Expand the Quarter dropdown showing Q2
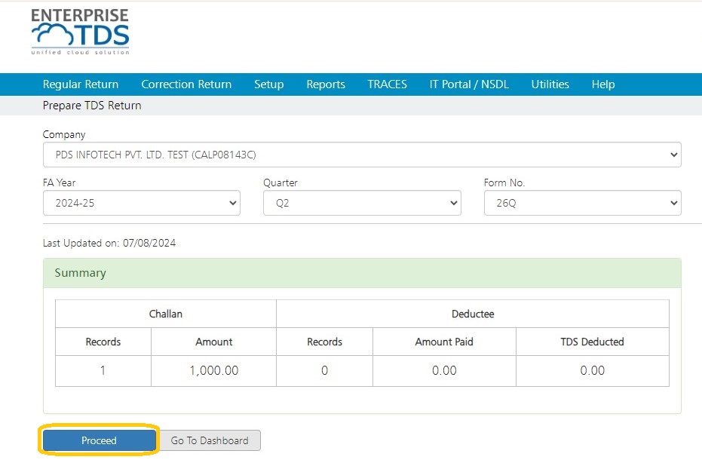 [x=362, y=203]
